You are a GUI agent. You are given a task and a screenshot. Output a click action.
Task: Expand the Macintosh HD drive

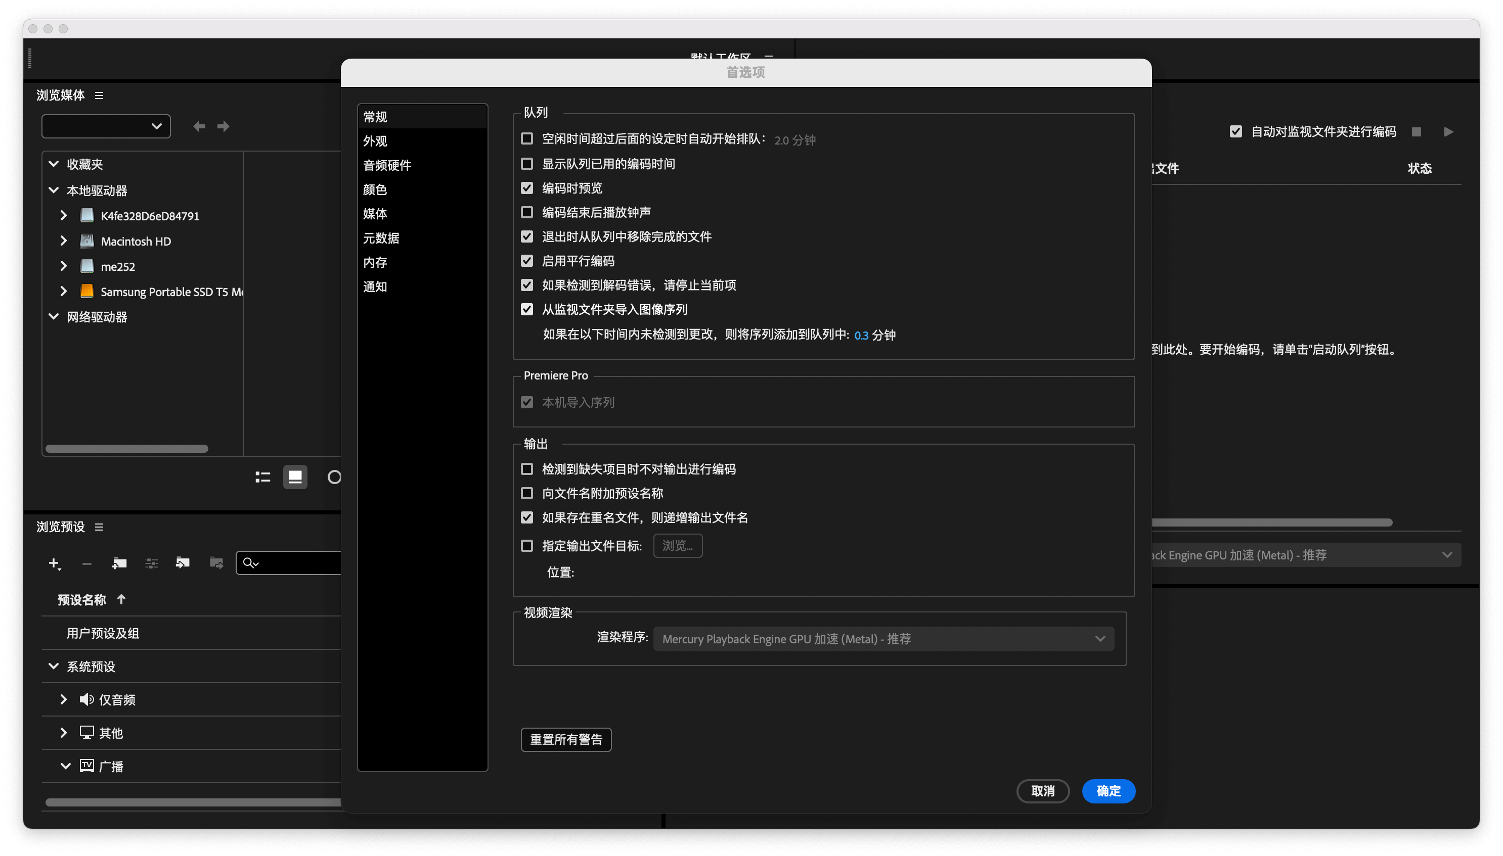click(x=64, y=241)
